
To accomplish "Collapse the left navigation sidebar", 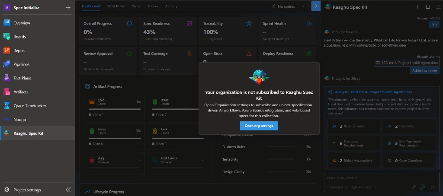I will [68, 190].
